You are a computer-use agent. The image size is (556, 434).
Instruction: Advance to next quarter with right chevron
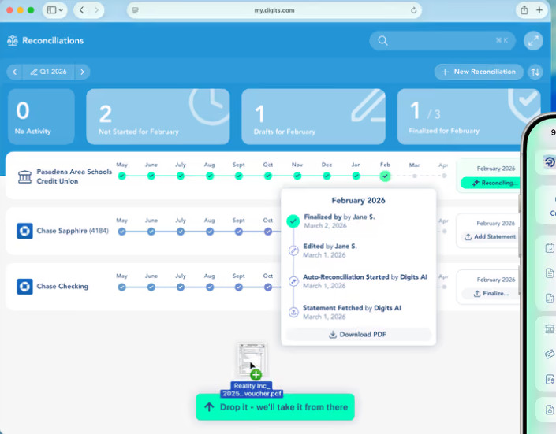82,72
